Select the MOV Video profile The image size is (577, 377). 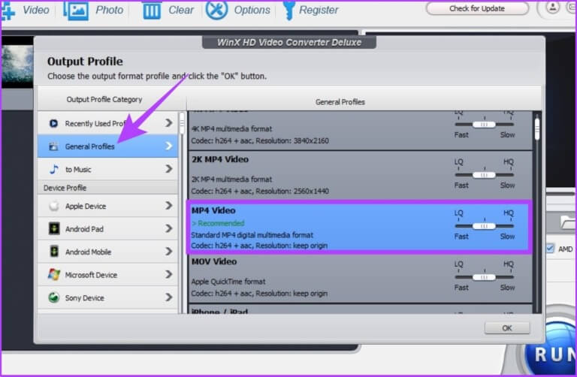coord(360,278)
